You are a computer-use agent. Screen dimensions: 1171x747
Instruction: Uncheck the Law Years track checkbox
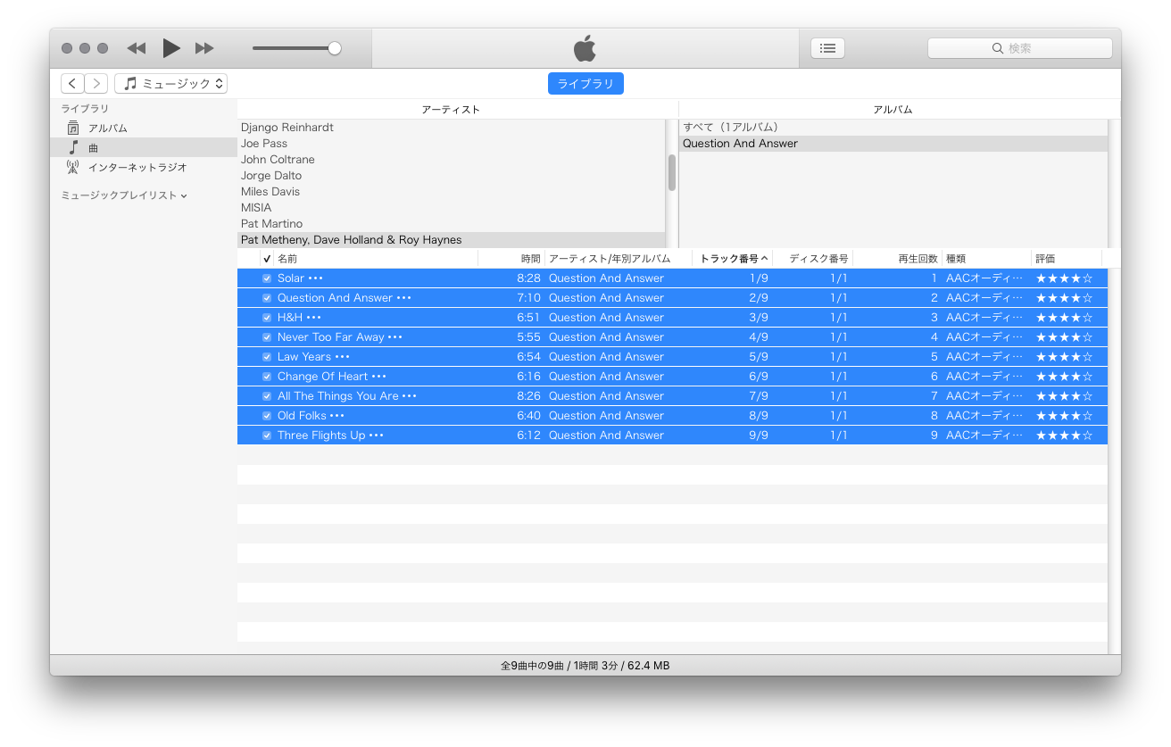pos(267,357)
